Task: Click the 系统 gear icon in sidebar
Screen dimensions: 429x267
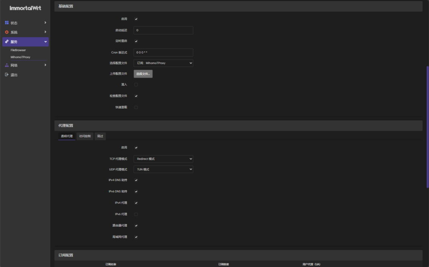Action: pos(7,32)
